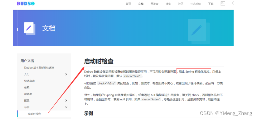Collapse the 示例 chevron arrow
This screenshot has width=257, height=119.
(x=66, y=107)
